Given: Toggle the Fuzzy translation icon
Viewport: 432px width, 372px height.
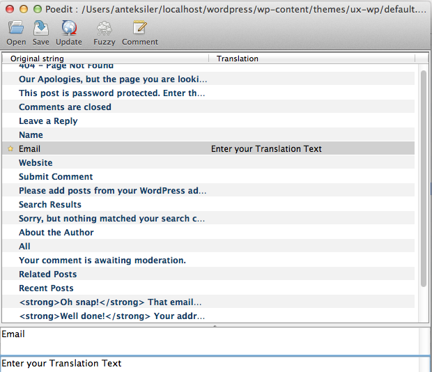Looking at the screenshot, I should (x=104, y=29).
